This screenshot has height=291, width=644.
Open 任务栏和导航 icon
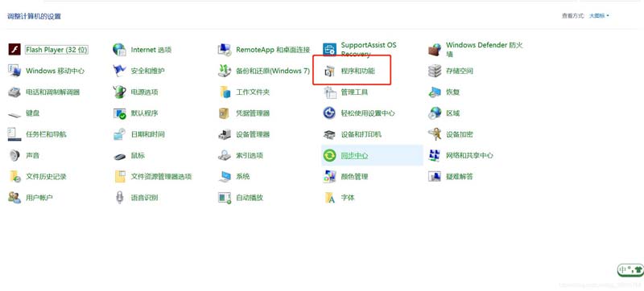(14, 134)
